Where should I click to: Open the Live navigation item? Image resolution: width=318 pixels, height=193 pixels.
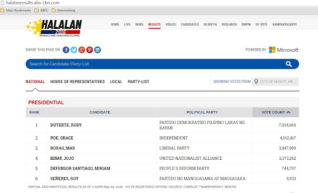point(127,24)
